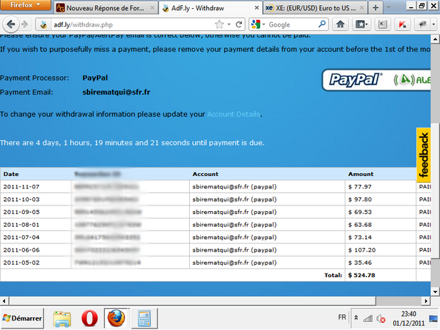Open the Démarrer start menu

(x=22, y=318)
